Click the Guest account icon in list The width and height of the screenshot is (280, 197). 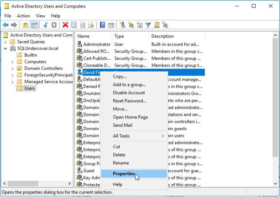tap(80, 171)
